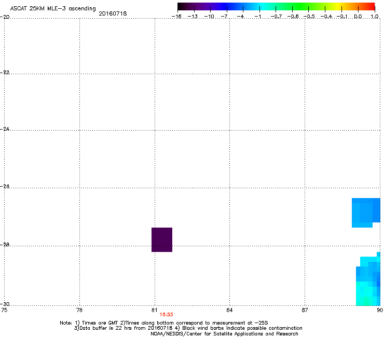Viewport: 384px width, 337px height.
Task: Click the latitude axis label -24
Action: (5, 129)
